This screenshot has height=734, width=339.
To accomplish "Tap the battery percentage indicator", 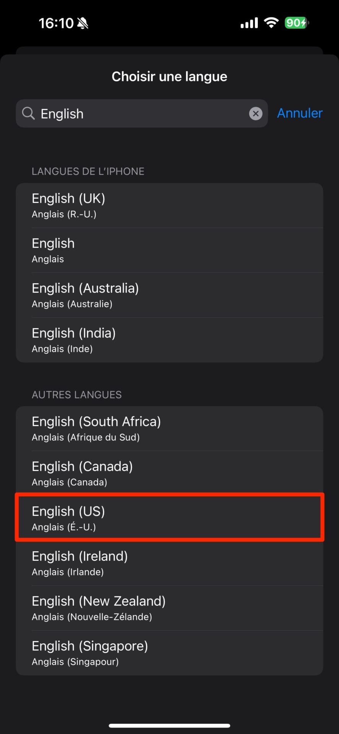I will 297,23.
